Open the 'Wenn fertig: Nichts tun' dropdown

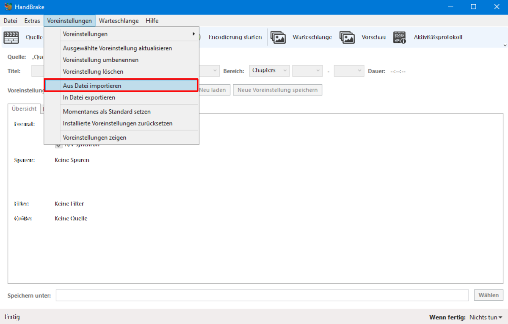click(x=485, y=317)
